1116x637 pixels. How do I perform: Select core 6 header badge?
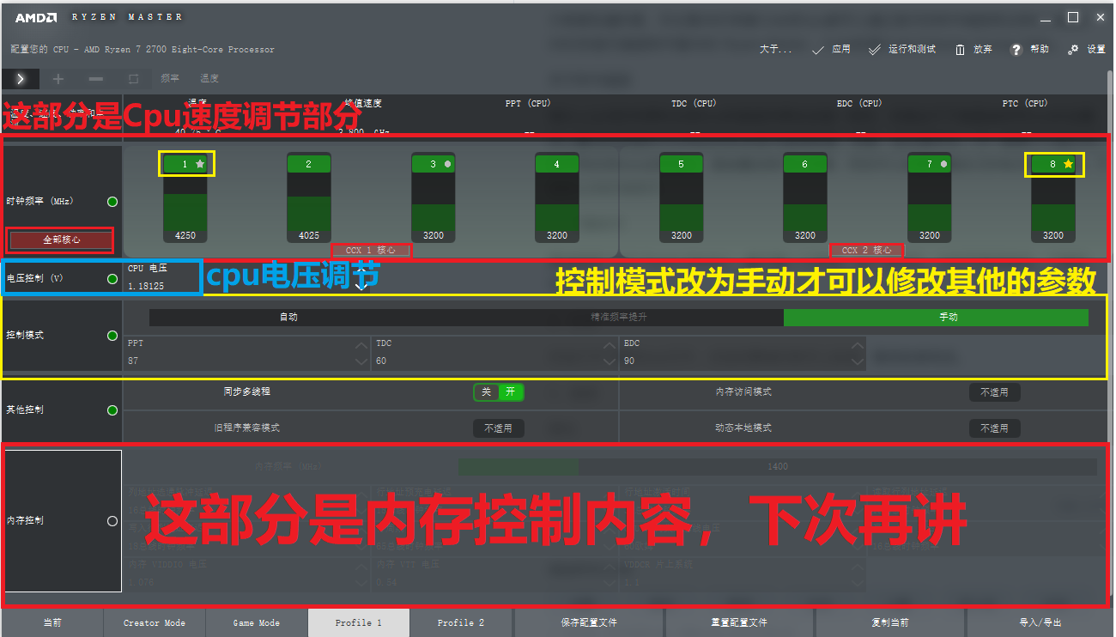pyautogui.click(x=804, y=164)
